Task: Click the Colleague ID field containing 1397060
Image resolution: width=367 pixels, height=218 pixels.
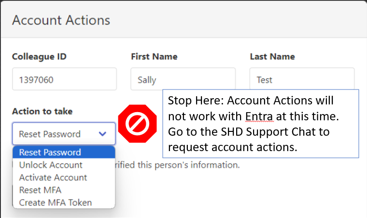Action: tap(64, 79)
